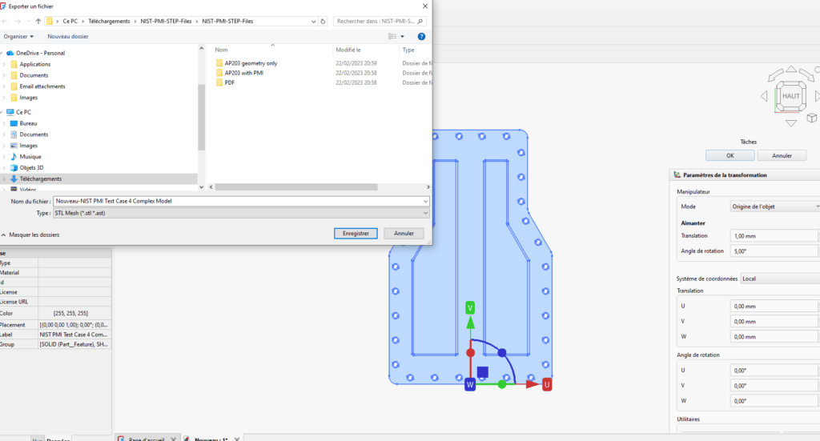Click the Translation snap field 1,00 mm

click(774, 236)
